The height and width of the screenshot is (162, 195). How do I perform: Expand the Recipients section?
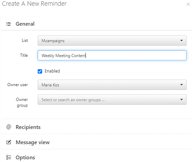(96, 127)
